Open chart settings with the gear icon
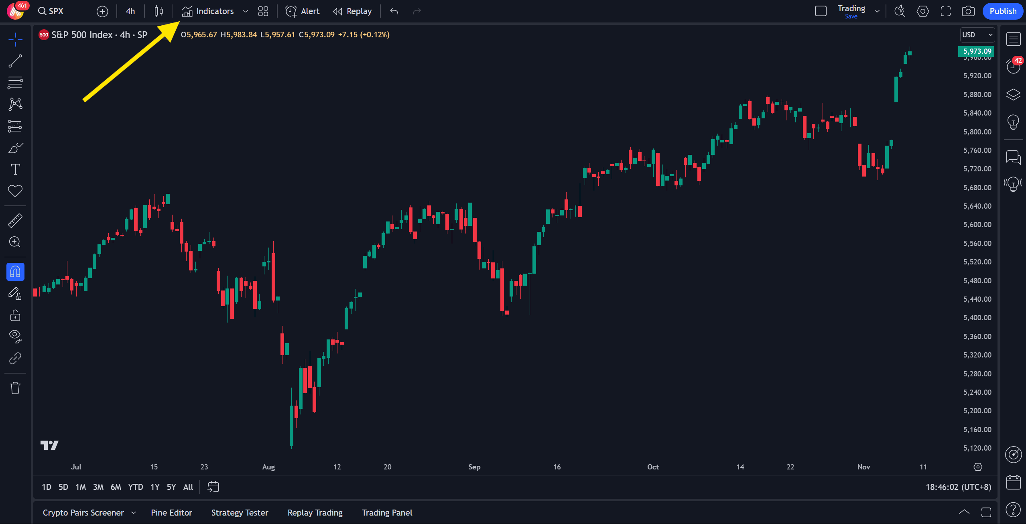1026x524 pixels. (922, 11)
